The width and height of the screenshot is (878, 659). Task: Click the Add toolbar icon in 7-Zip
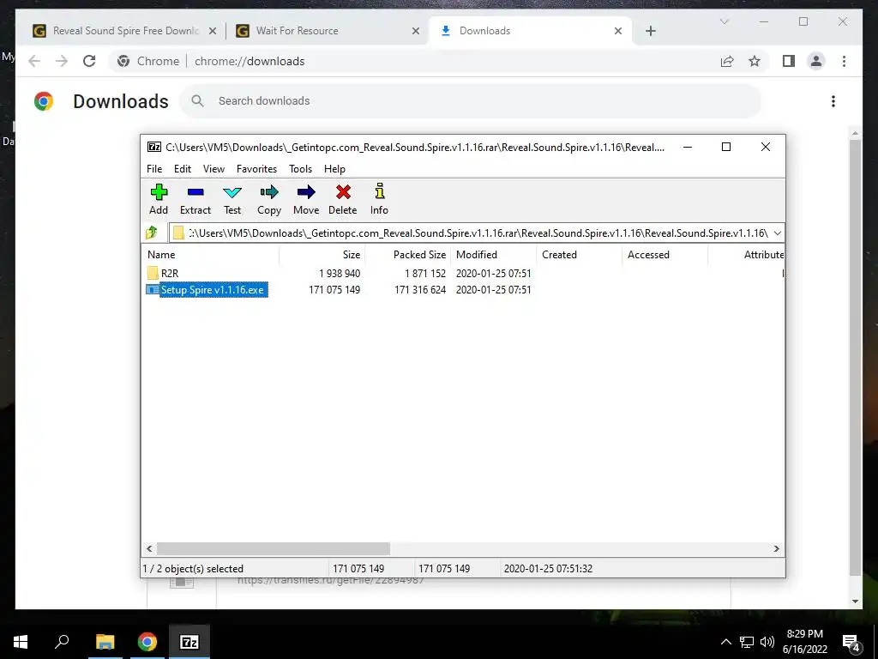coord(159,192)
